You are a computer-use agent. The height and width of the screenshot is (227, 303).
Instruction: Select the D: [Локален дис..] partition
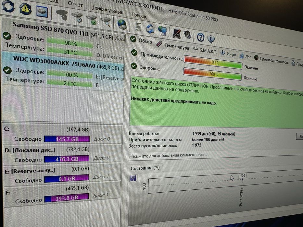[x=62, y=154]
